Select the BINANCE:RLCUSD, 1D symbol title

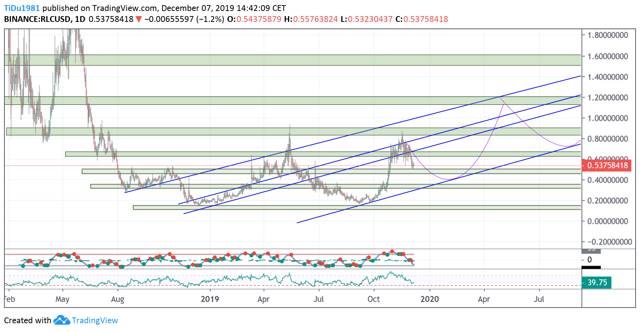point(45,19)
